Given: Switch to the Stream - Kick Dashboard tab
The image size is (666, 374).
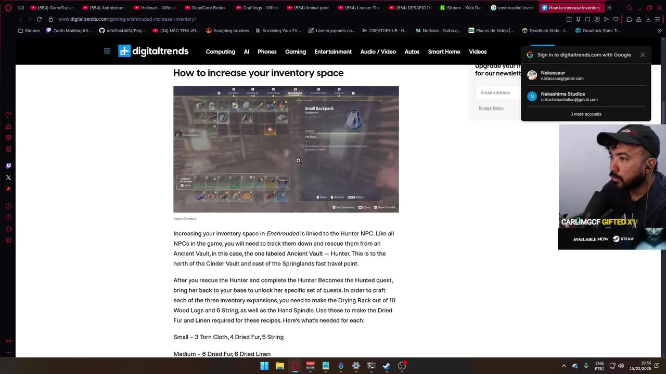Looking at the screenshot, I should (461, 8).
